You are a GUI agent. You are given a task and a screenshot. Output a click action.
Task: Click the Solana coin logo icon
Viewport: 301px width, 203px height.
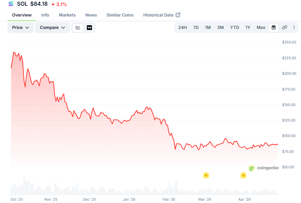(x=11, y=4)
